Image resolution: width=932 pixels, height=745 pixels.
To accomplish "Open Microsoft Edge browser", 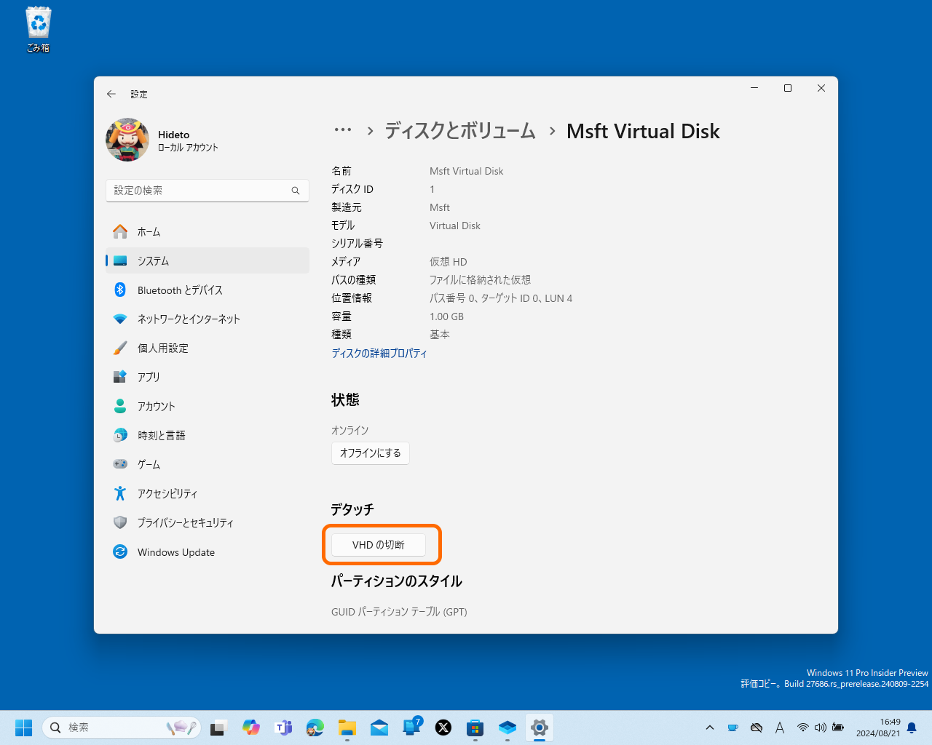I will [x=315, y=727].
